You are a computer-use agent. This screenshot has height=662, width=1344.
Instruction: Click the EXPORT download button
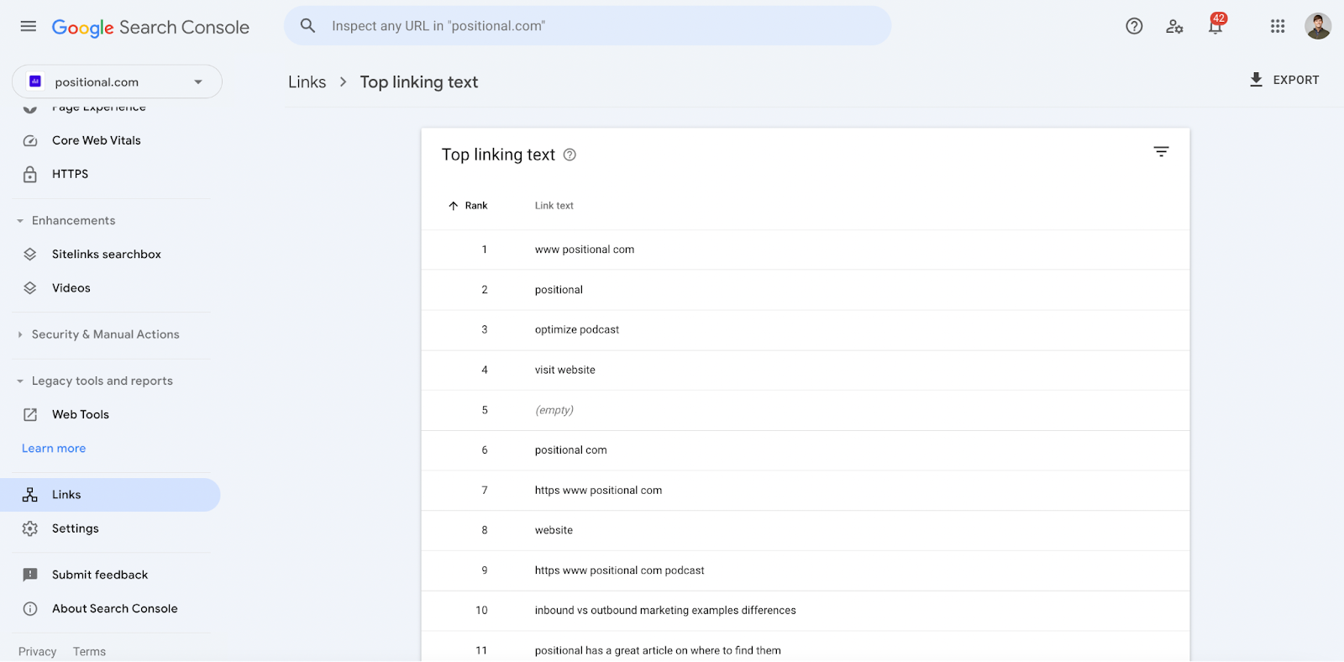pyautogui.click(x=1284, y=80)
